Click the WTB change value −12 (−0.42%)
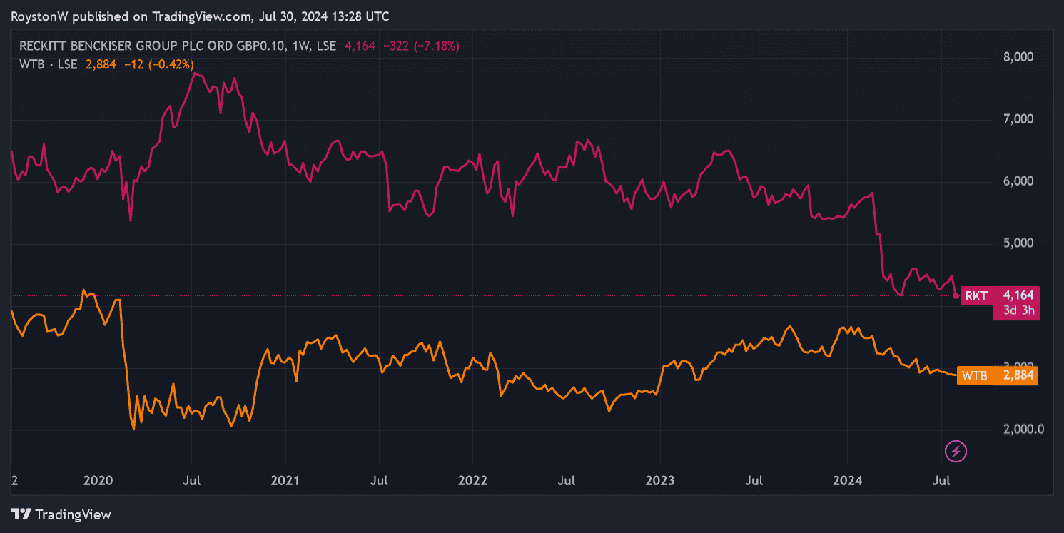 tap(157, 64)
